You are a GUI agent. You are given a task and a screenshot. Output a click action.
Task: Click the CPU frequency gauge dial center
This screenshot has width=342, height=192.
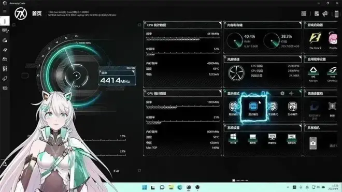pos(77,76)
